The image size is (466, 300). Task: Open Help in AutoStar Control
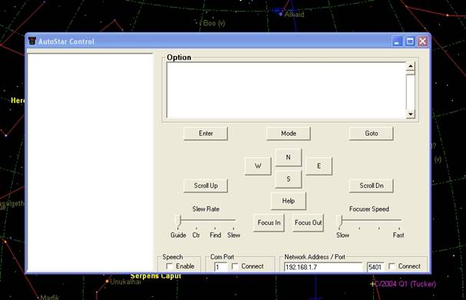(289, 201)
